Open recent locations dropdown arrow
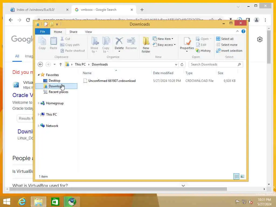 (54, 64)
